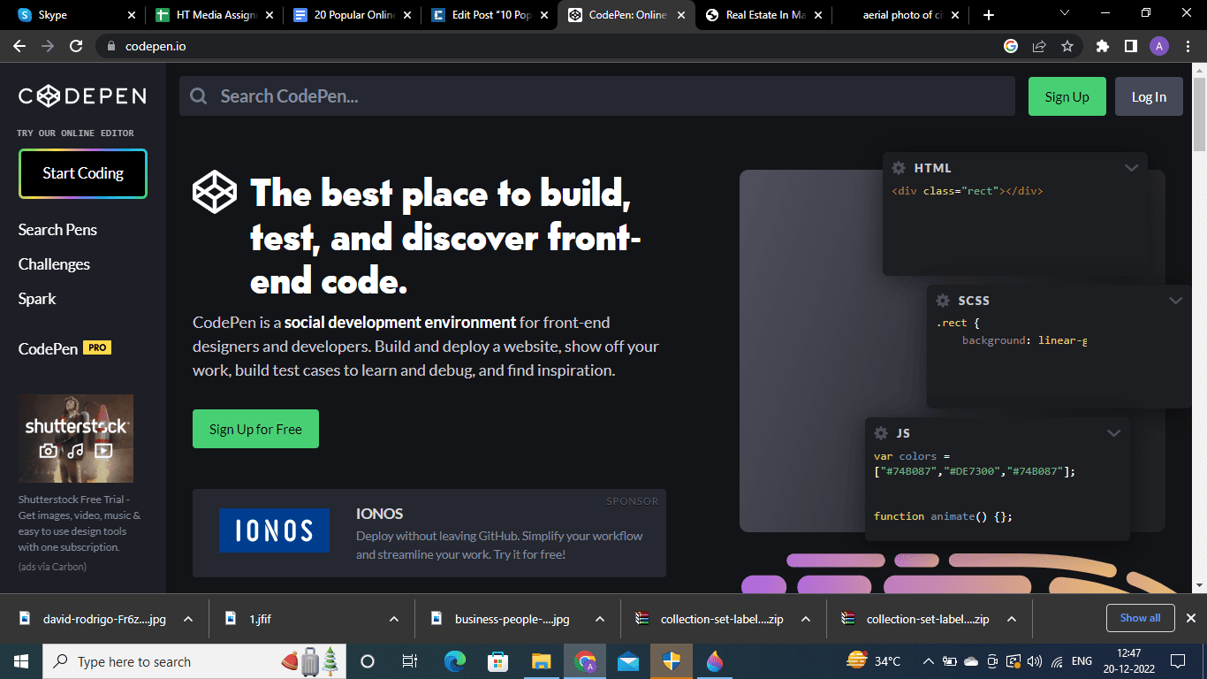Image resolution: width=1207 pixels, height=679 pixels.
Task: Toggle the Chrome side panel icon
Action: (1130, 46)
